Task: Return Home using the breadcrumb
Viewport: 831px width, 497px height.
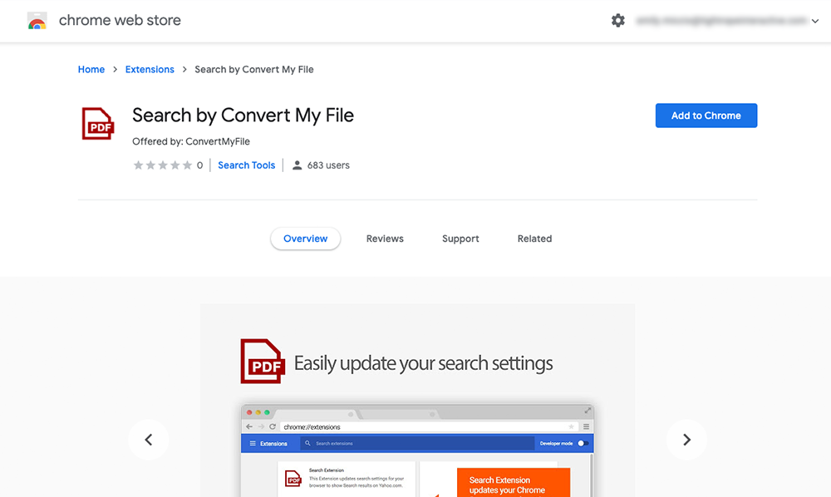Action: [x=91, y=69]
